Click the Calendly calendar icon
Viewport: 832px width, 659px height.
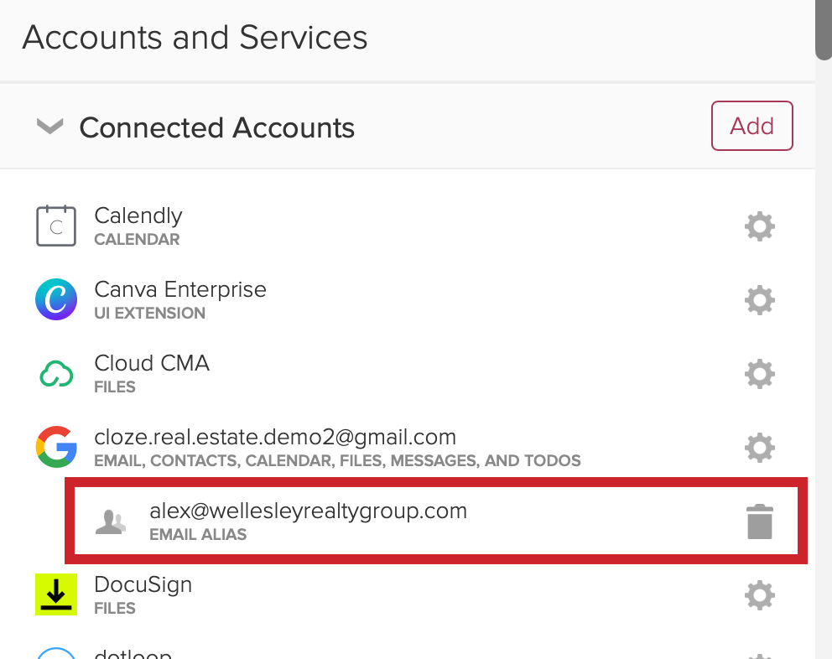(56, 226)
